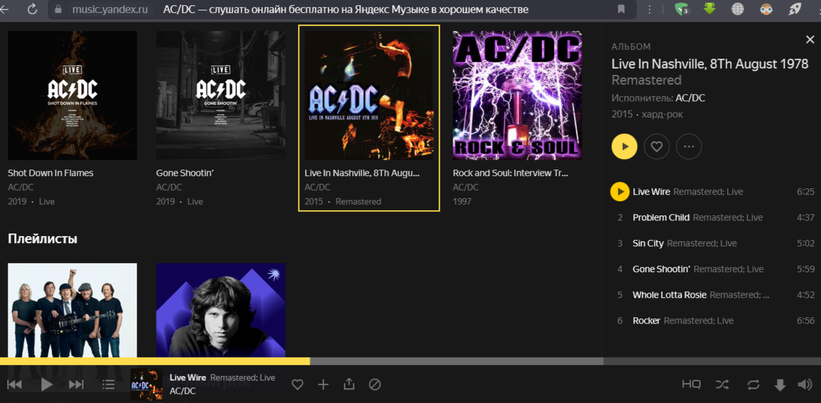Screen dimensions: 821x403
Task: Skip to next track in player bar
Action: [76, 384]
